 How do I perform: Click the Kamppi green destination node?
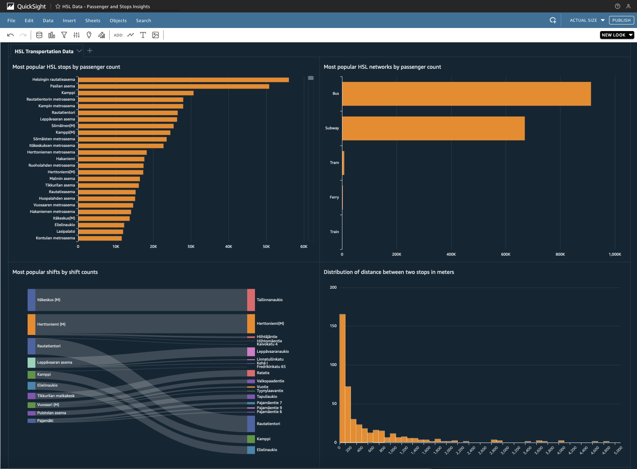click(x=251, y=439)
